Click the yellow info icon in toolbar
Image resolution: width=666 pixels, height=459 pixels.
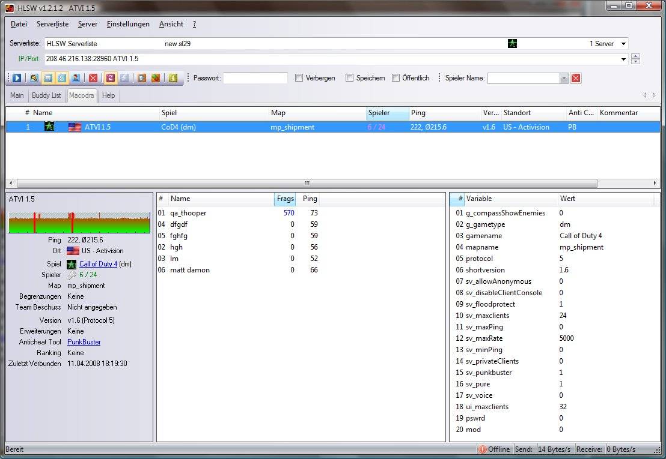[173, 78]
